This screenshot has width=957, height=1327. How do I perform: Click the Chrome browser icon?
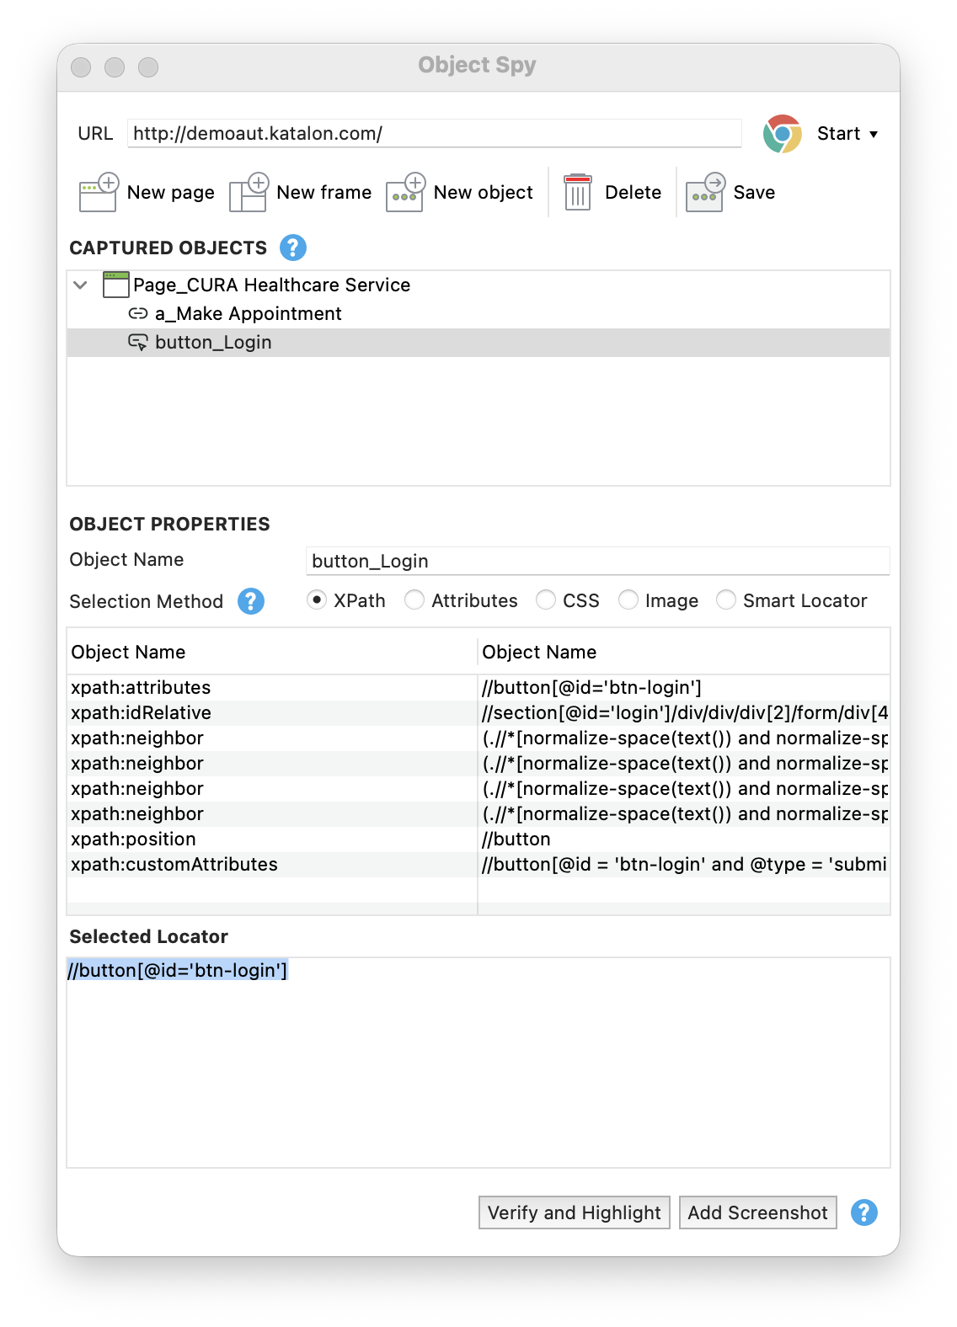[x=783, y=134]
